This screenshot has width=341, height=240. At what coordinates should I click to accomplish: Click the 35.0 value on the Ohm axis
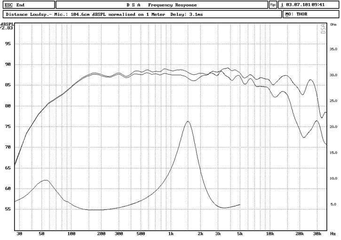pyautogui.click(x=333, y=49)
